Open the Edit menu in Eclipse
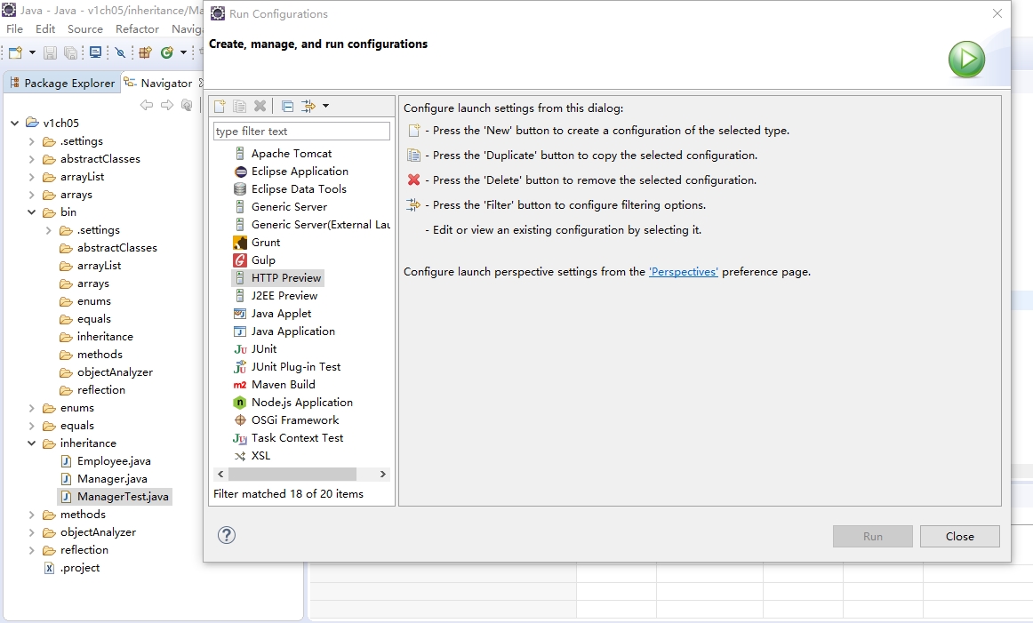 coord(45,29)
